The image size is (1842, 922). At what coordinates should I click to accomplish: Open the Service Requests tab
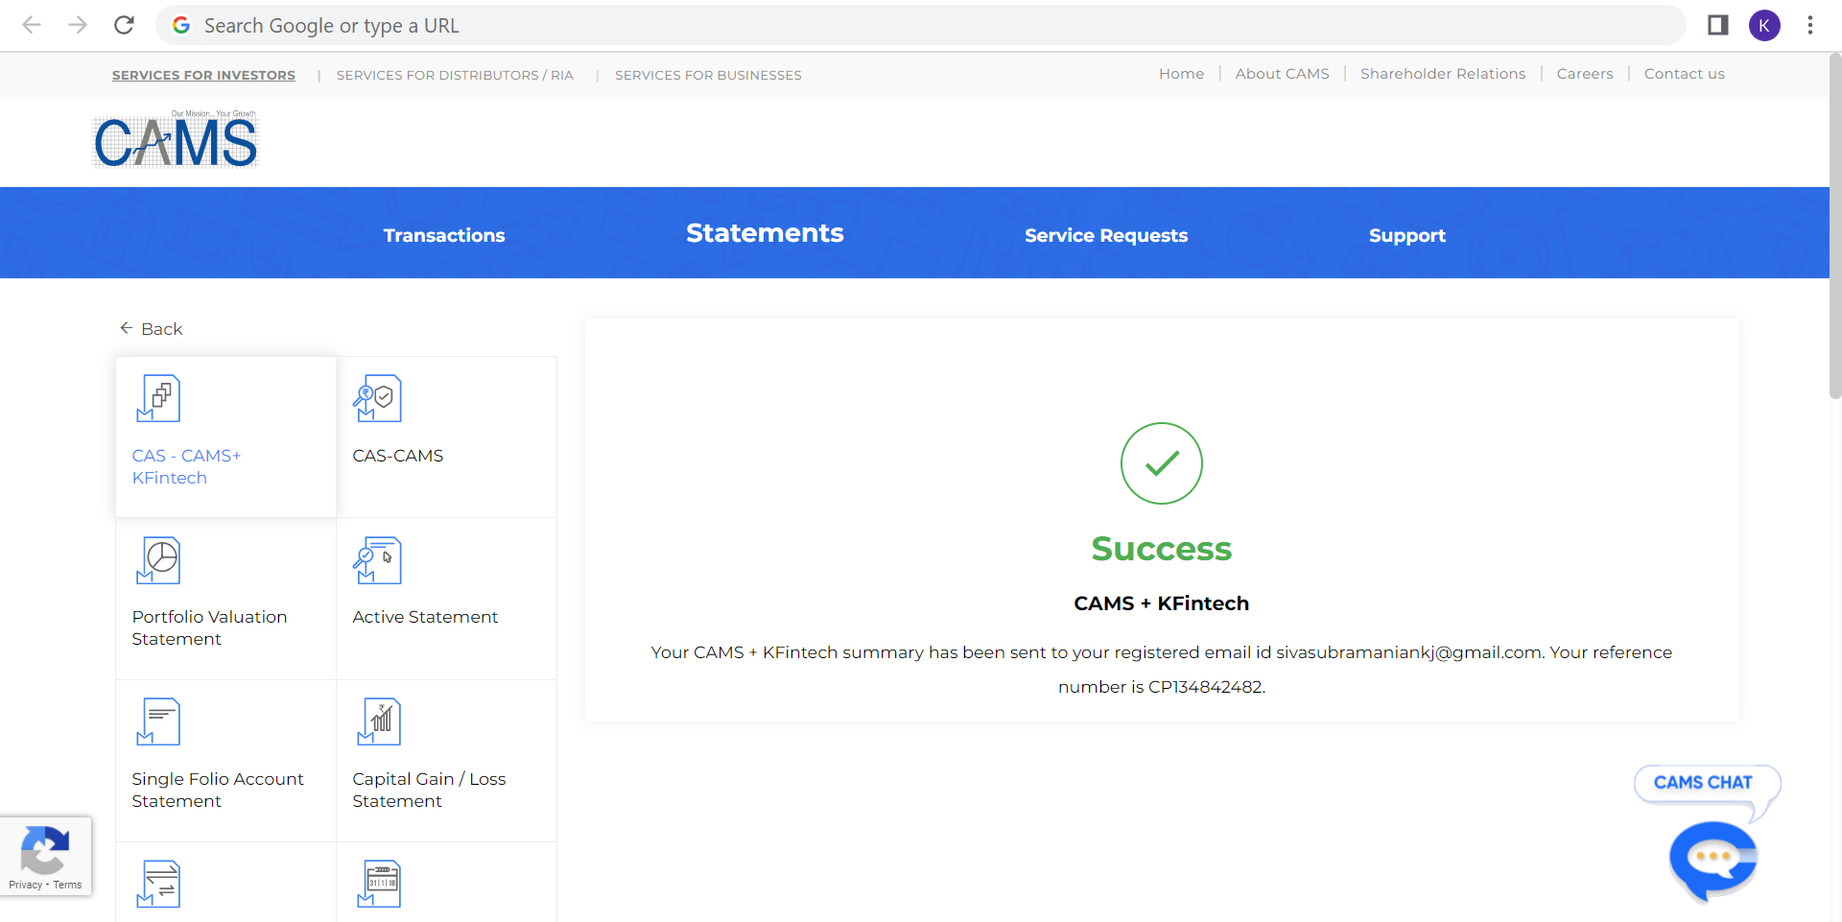point(1106,235)
